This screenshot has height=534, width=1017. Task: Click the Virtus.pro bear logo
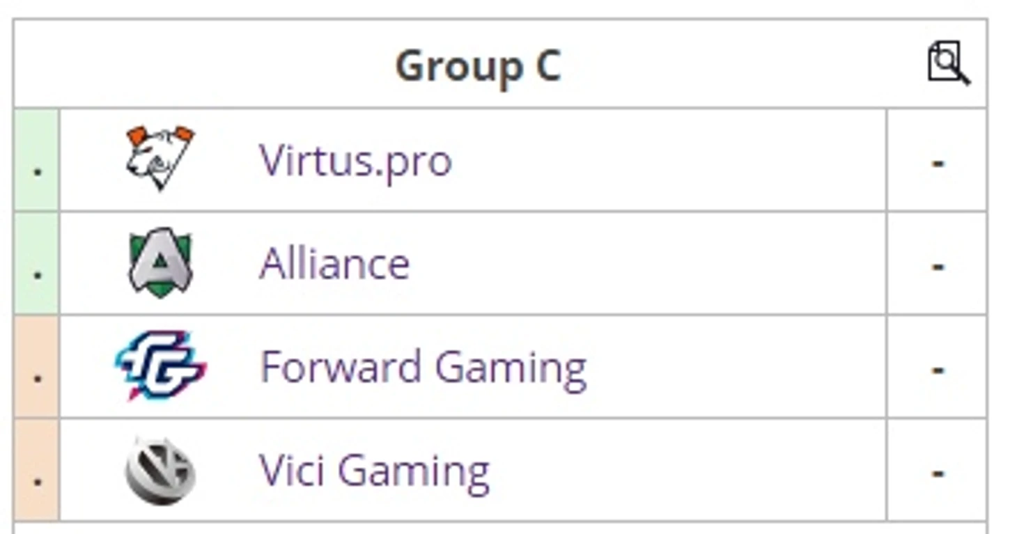point(160,159)
